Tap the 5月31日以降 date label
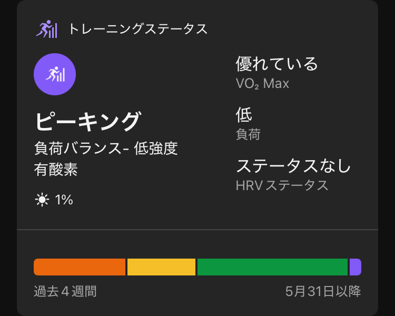Screen dimensions: 395x316 323,292
